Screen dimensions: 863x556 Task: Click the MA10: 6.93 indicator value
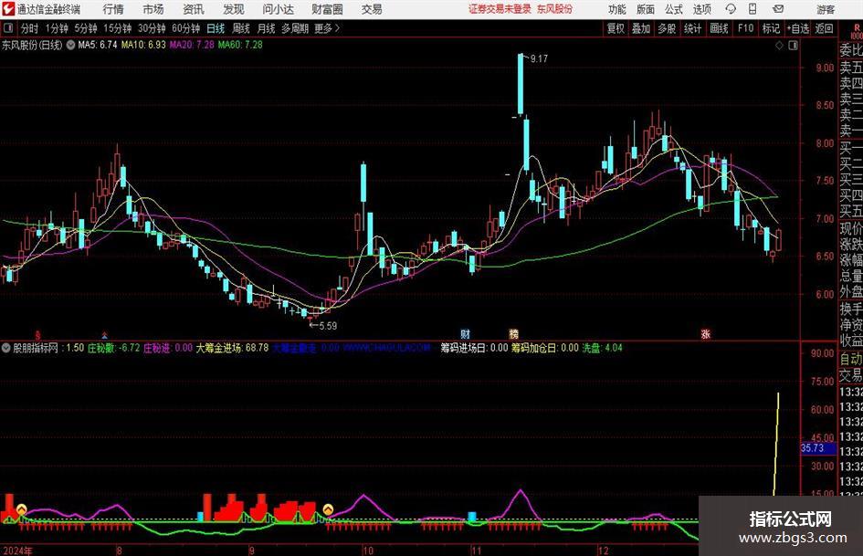pyautogui.click(x=143, y=45)
